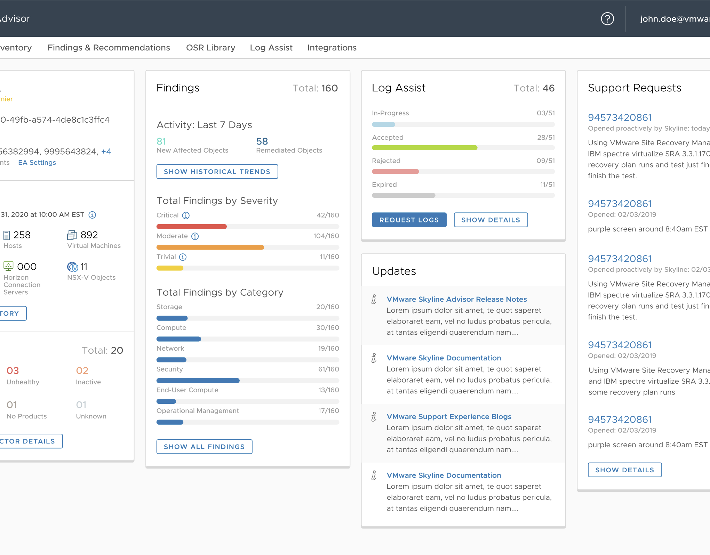Click the Rejected pink progress bar
This screenshot has width=710, height=555.
[395, 171]
